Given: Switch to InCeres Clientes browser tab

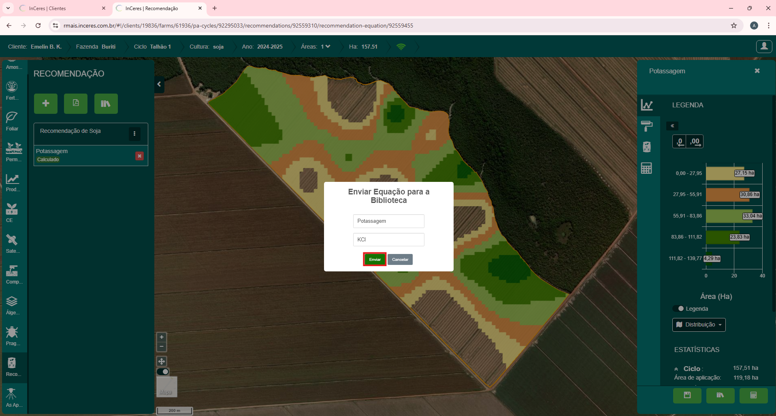Looking at the screenshot, I should (x=62, y=8).
